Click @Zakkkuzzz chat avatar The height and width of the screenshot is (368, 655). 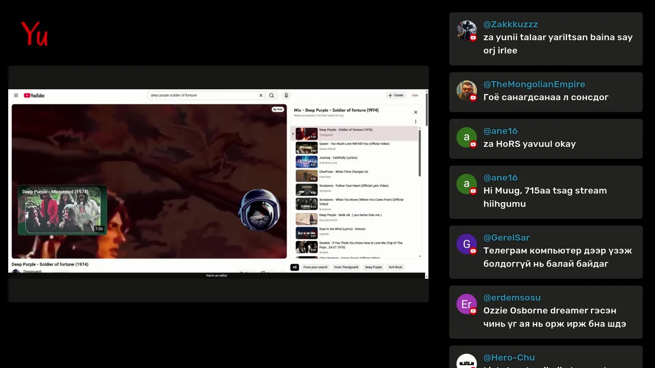(467, 31)
